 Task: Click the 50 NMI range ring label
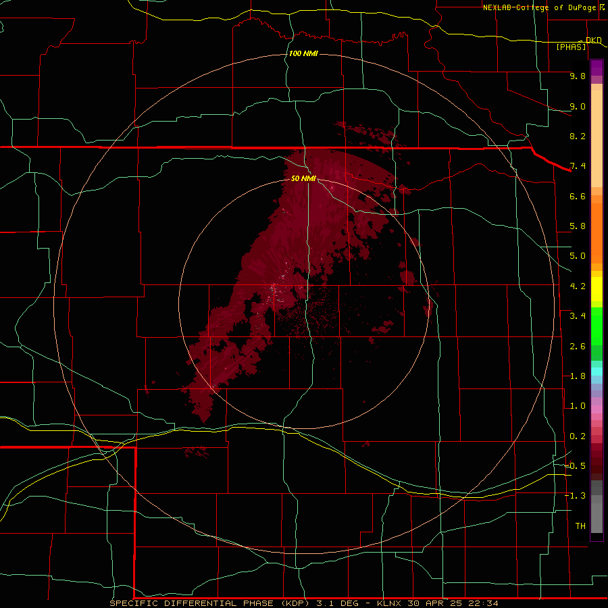coord(303,178)
